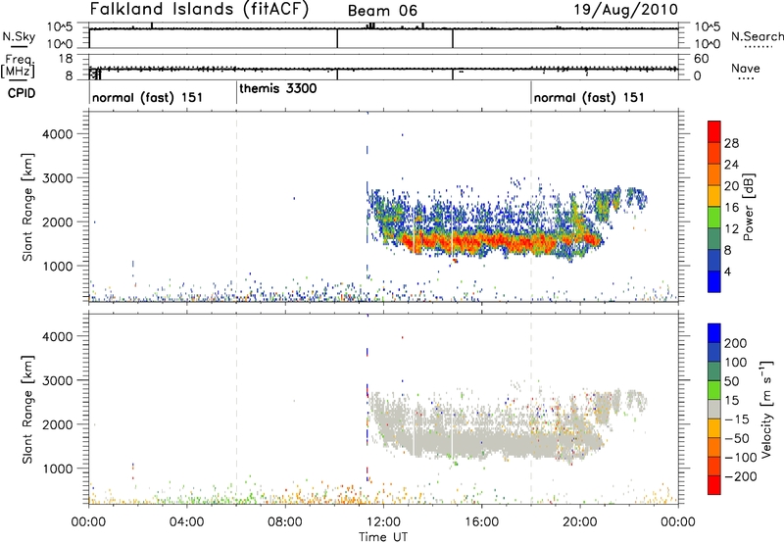Click the "08:00" time tick label

pyautogui.click(x=285, y=522)
